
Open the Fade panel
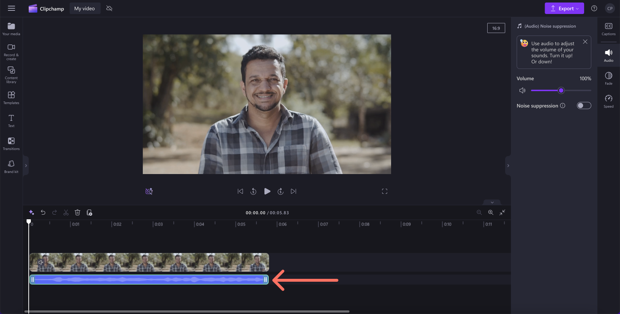(609, 79)
